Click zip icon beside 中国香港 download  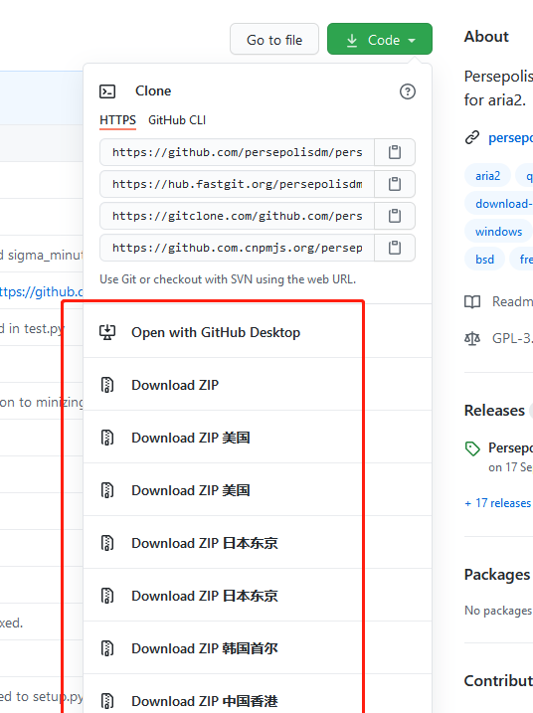coord(107,701)
